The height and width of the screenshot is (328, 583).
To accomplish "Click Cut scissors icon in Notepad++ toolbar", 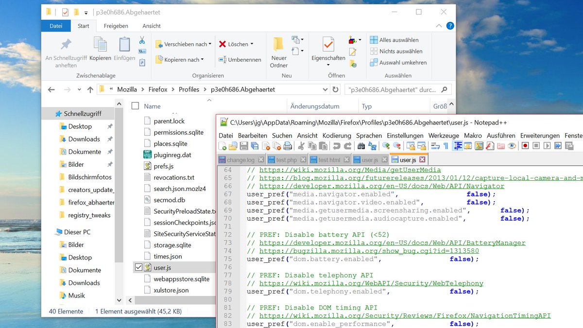I will tap(301, 146).
